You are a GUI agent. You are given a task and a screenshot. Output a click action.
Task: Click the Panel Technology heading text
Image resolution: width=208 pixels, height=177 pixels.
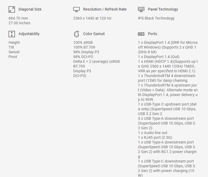[x=163, y=9]
